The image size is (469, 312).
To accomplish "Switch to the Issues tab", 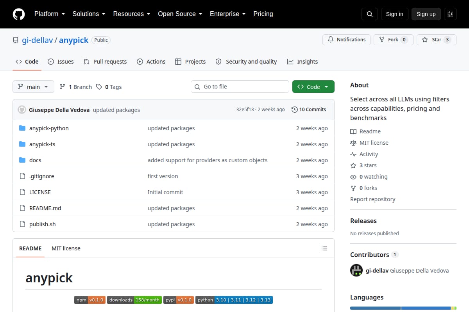I will point(61,62).
